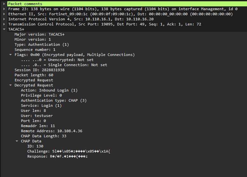Expand the Frame 23 details
This screenshot has width=247, height=177.
point(4,9)
